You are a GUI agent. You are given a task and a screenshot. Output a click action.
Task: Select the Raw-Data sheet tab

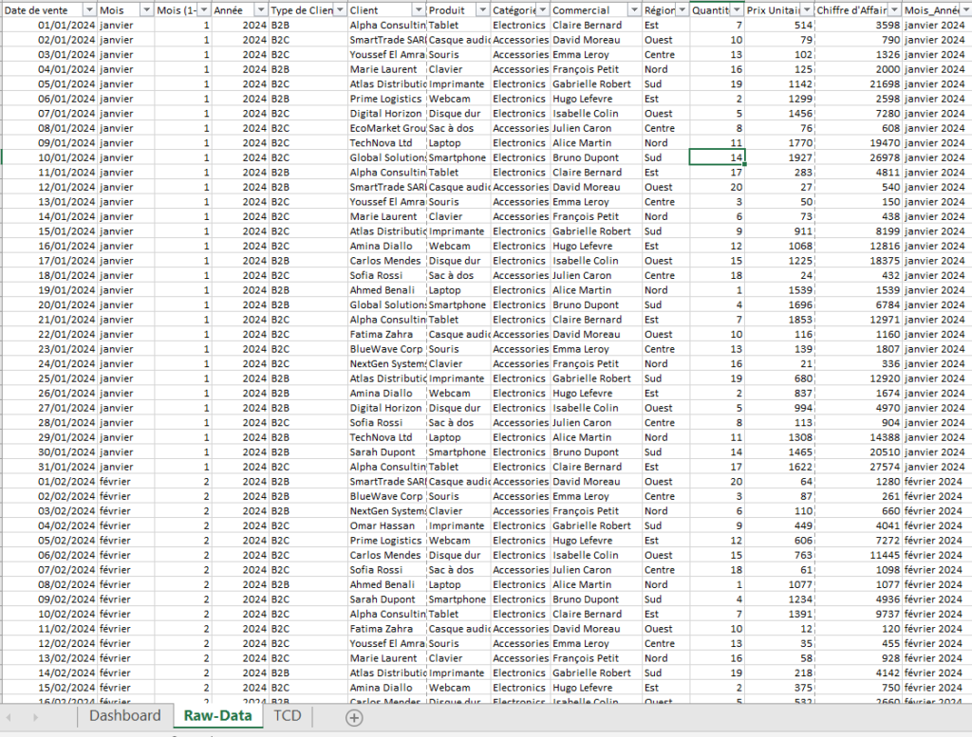point(217,716)
